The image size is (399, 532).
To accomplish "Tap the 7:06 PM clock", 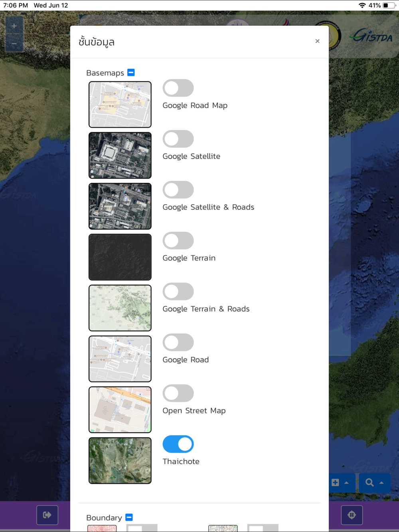I will coord(16,5).
